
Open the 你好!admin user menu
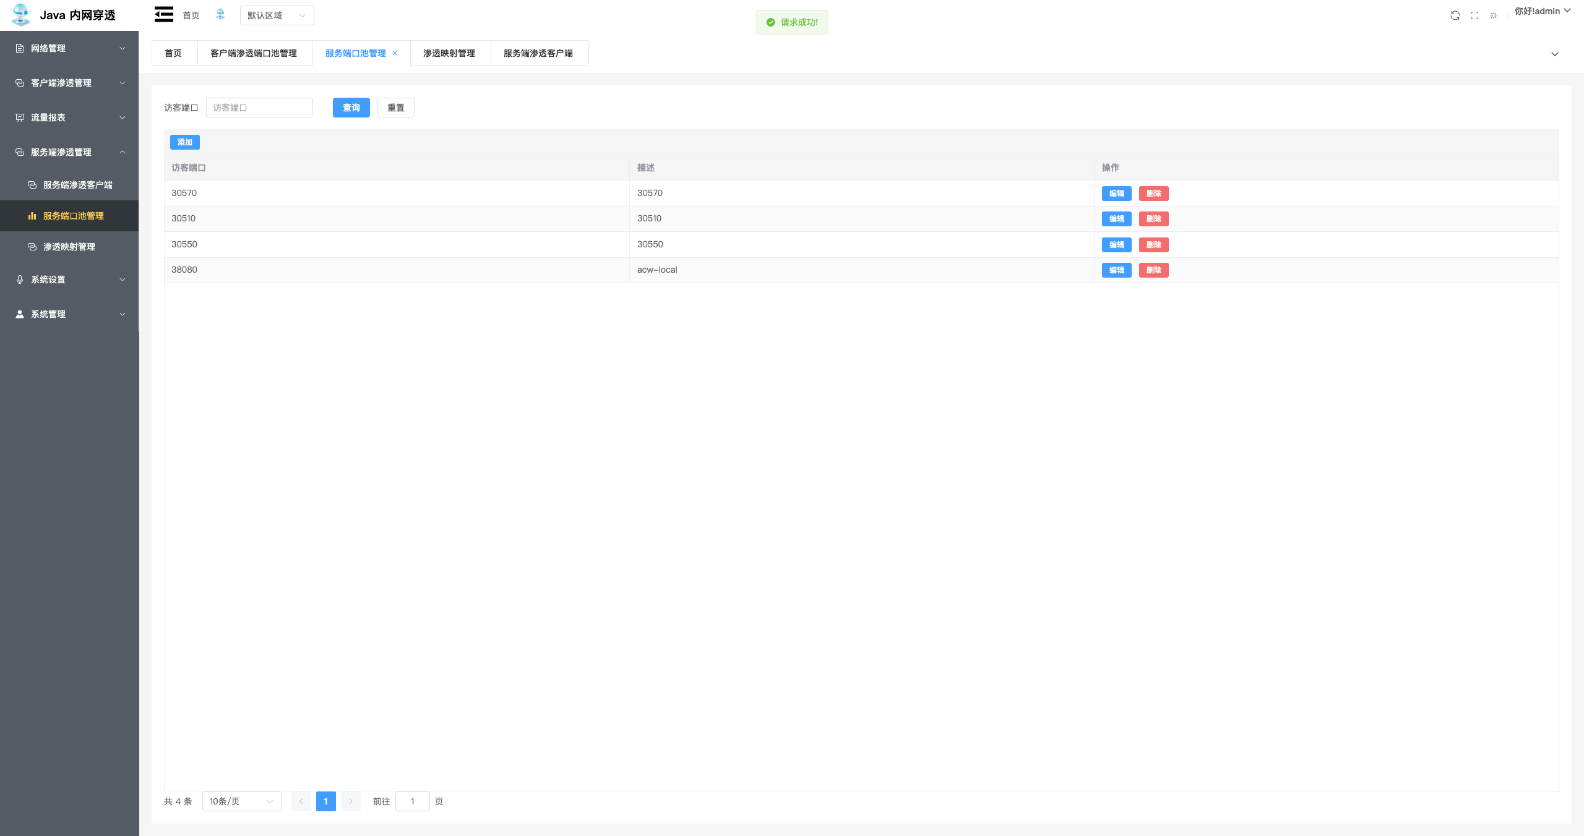(x=1542, y=11)
